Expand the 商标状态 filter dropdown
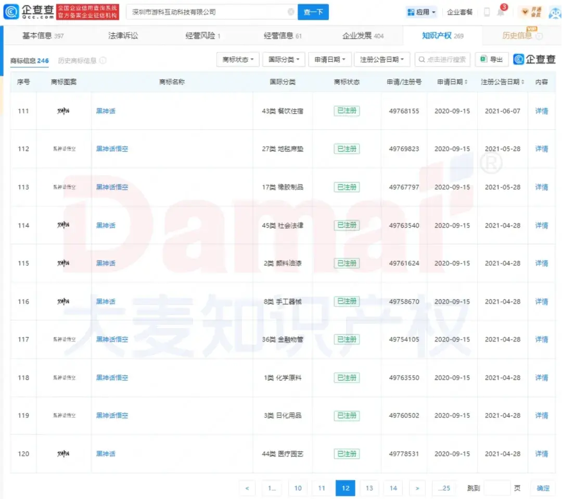The height and width of the screenshot is (499, 562). click(238, 59)
